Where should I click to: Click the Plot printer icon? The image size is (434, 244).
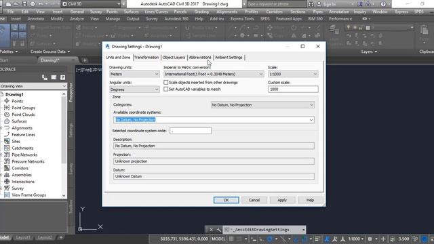point(33,4)
